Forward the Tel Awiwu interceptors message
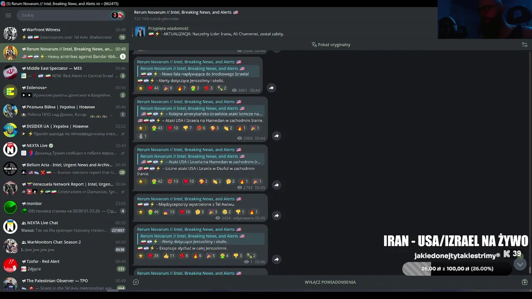This screenshot has width=532, height=299. (276, 216)
